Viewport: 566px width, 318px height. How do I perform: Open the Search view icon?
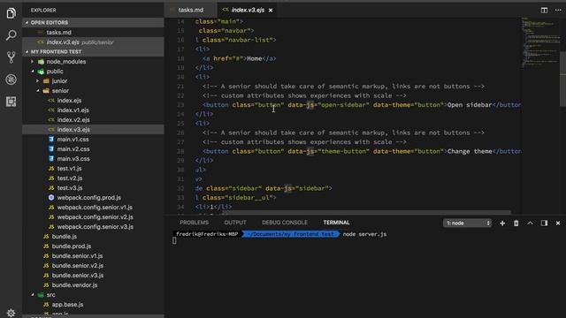11,35
